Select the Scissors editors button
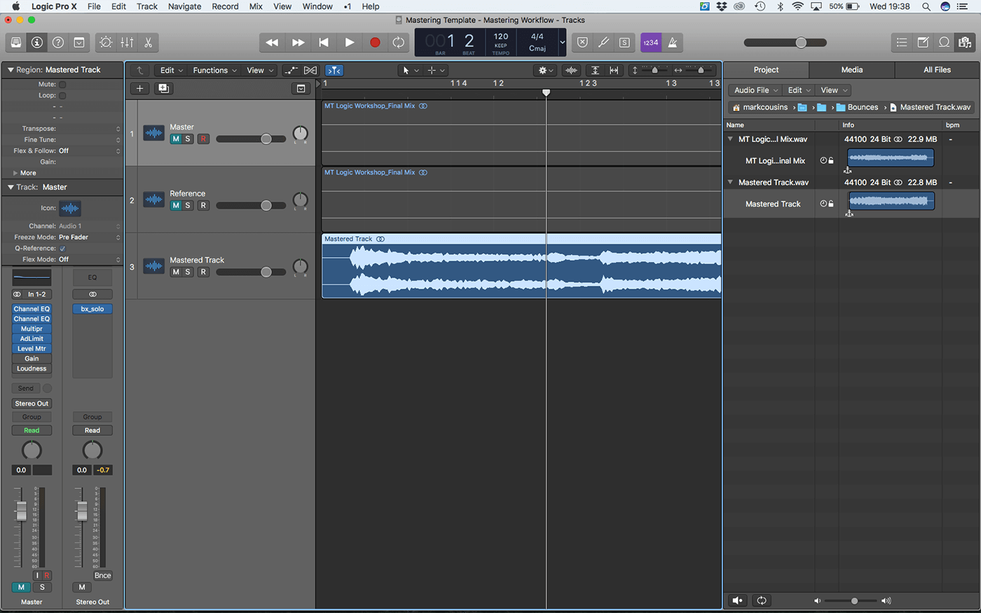Screen dimensions: 981x613 click(149, 43)
